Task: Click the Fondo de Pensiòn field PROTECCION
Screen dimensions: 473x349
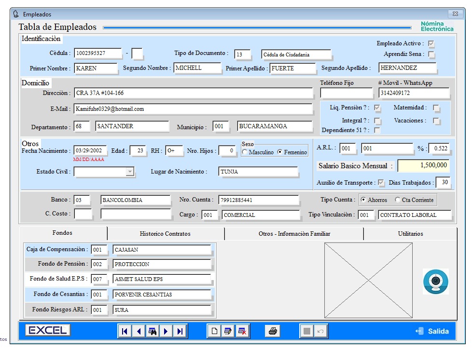Action: click(x=162, y=264)
